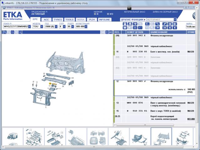Screen dimensions: 200x150
Task: Open the ГОД dropdown showing 2008 (8)
Action: coord(56,27)
